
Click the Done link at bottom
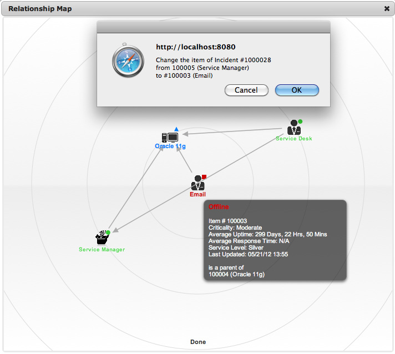(198, 342)
